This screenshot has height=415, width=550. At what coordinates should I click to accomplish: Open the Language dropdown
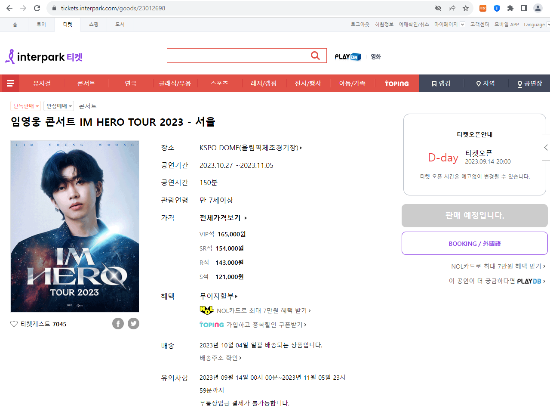[x=537, y=25]
